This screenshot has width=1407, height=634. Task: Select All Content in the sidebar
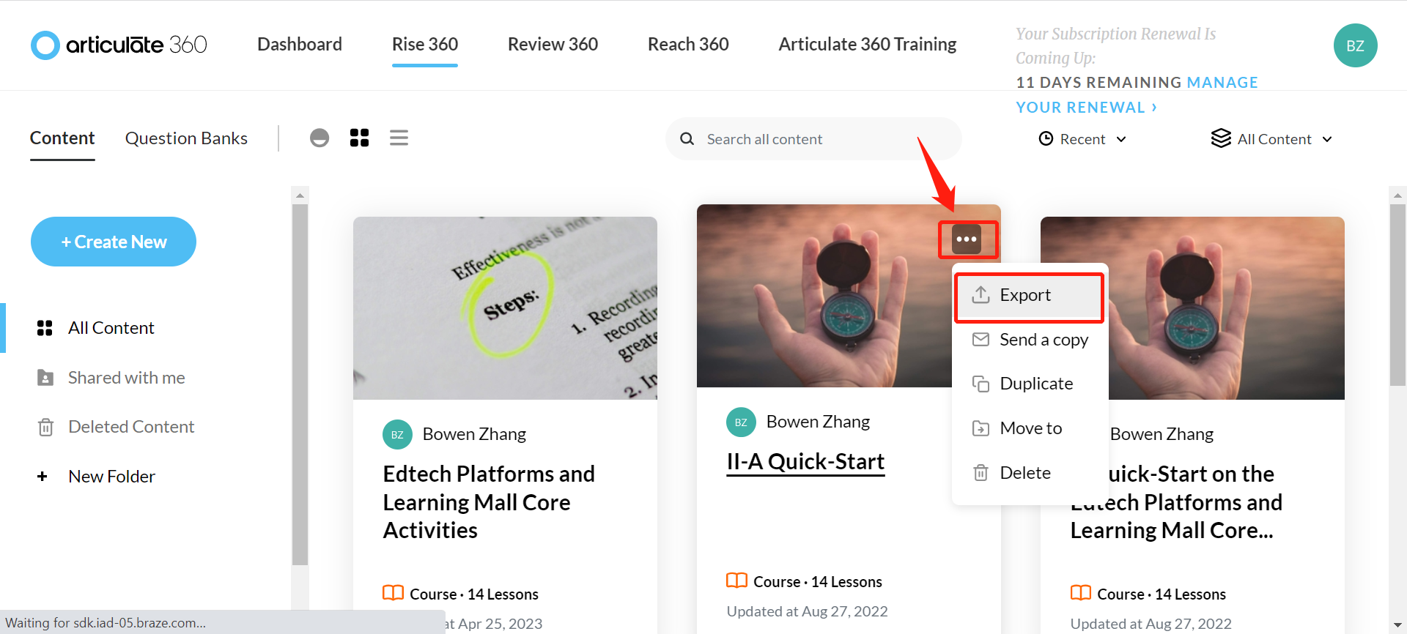111,328
